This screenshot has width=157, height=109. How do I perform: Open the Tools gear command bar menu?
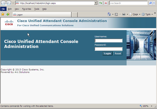[x=147, y=14]
